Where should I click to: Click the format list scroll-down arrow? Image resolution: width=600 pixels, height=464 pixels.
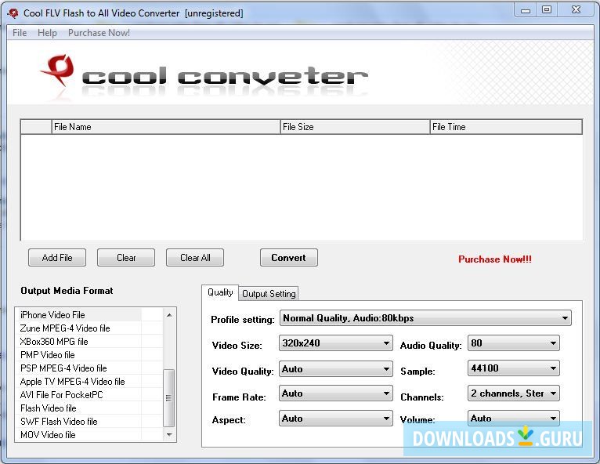point(169,434)
